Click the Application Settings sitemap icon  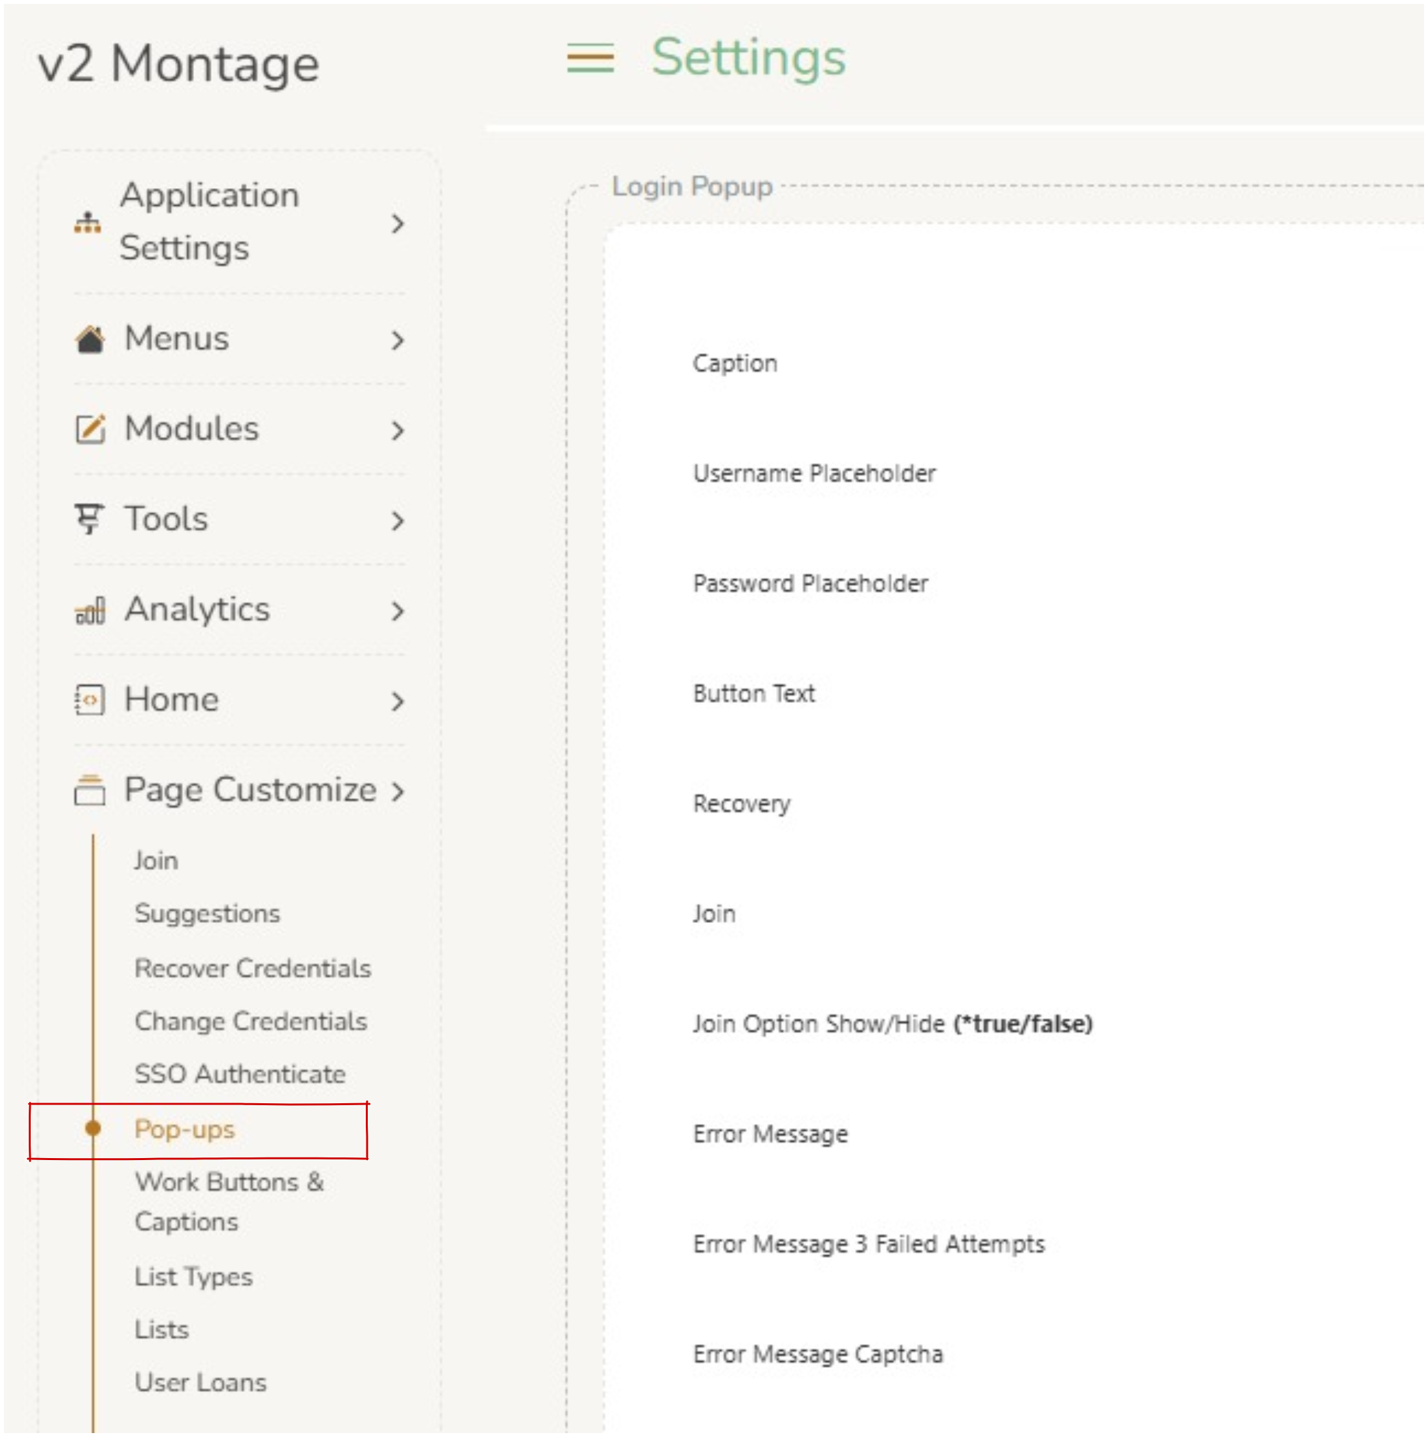(88, 222)
